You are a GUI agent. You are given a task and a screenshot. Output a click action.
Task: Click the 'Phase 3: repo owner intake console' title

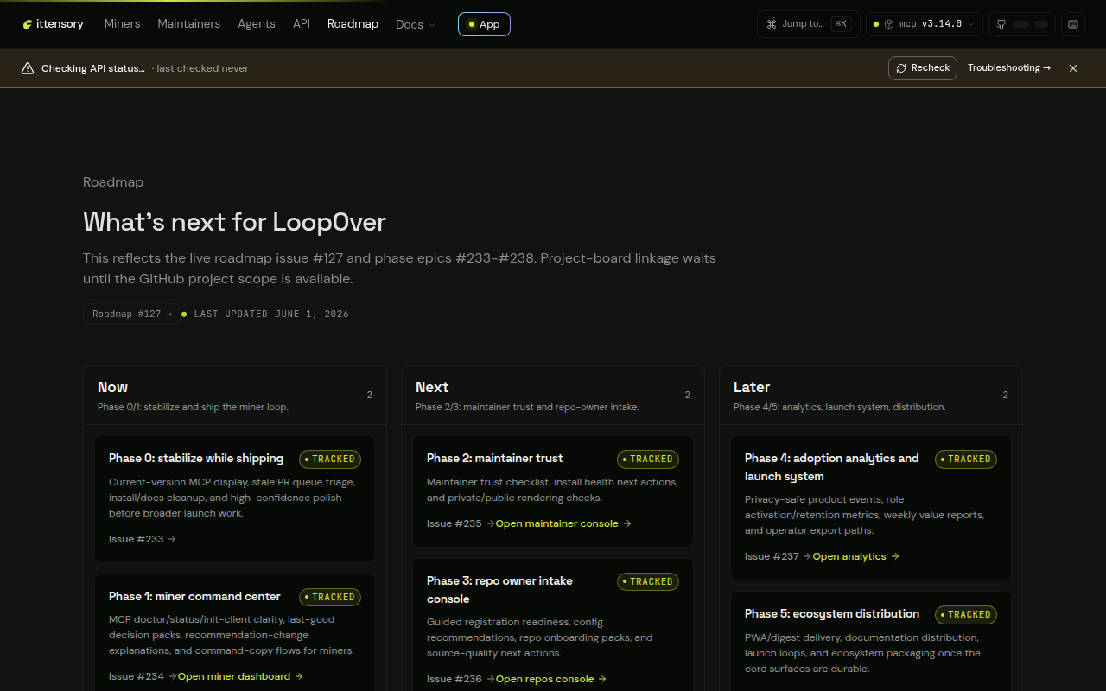(499, 590)
